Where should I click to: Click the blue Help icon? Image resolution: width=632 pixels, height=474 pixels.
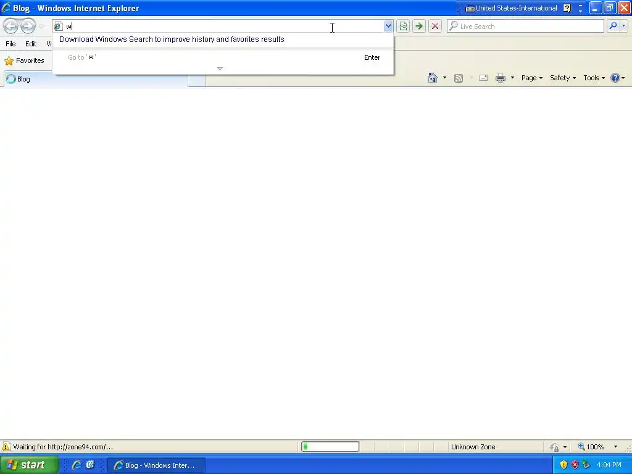[x=615, y=78]
